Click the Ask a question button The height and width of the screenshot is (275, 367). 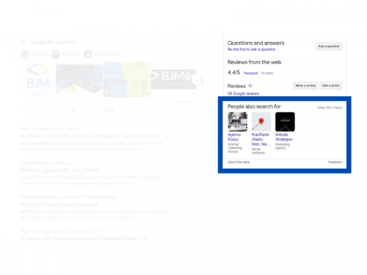coord(328,46)
